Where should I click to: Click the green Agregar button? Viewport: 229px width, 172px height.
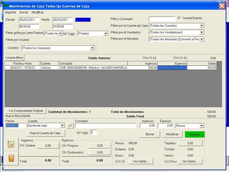(x=195, y=134)
